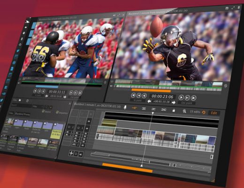The height and width of the screenshot is (188, 244).
Task: Open the Facebook publish icon in the sidebar
Action: click(x=6, y=87)
